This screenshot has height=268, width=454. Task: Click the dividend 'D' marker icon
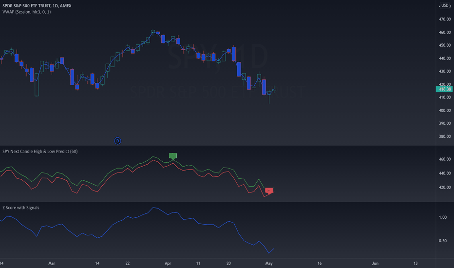[x=117, y=141]
